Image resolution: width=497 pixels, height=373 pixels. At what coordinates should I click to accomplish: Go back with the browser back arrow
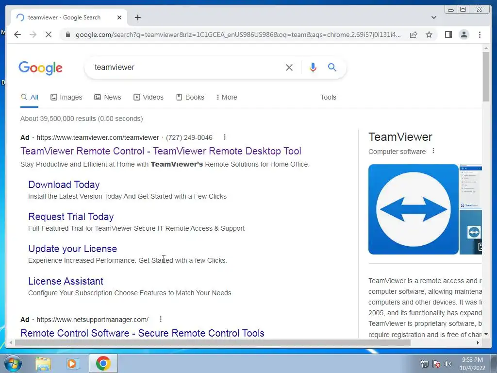17,34
